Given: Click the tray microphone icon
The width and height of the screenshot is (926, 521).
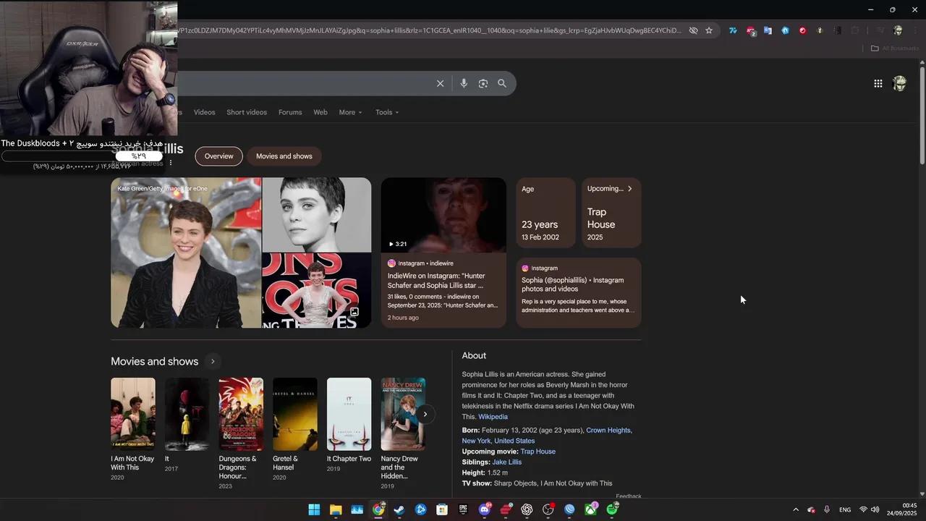Looking at the screenshot, I should coord(827,510).
